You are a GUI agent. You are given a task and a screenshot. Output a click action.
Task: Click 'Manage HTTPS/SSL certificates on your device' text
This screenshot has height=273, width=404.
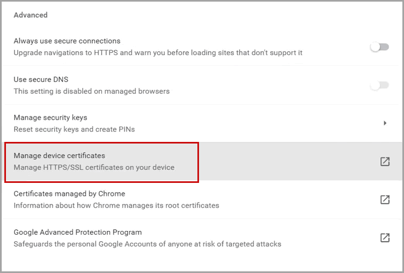coord(94,167)
